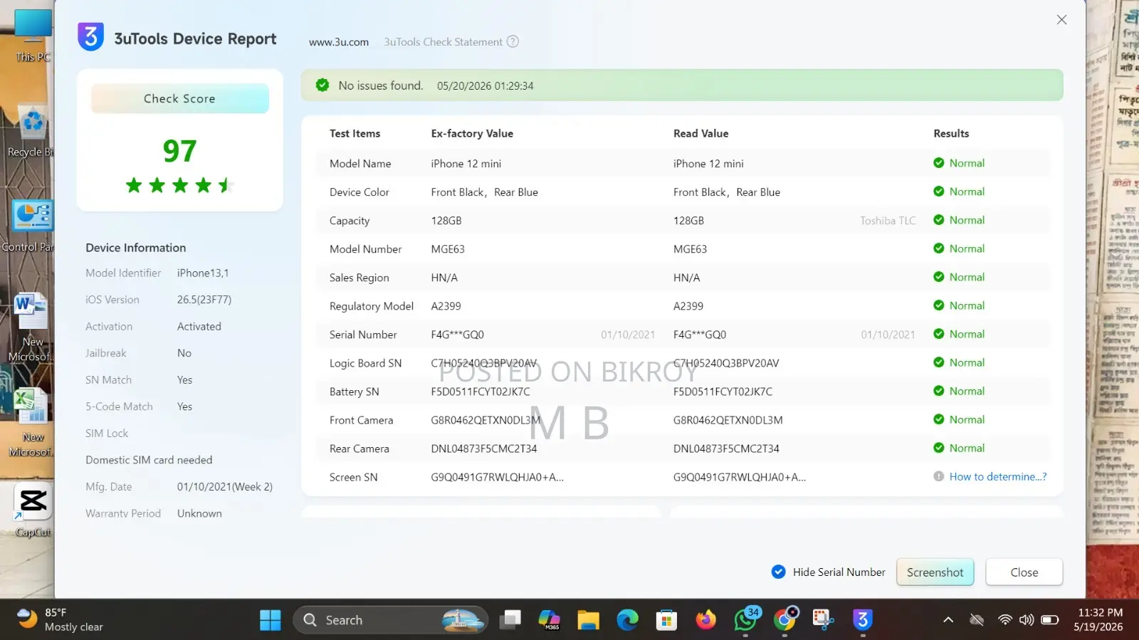Switch to Google Chrome in the taskbar
This screenshot has height=640, width=1139.
point(785,619)
